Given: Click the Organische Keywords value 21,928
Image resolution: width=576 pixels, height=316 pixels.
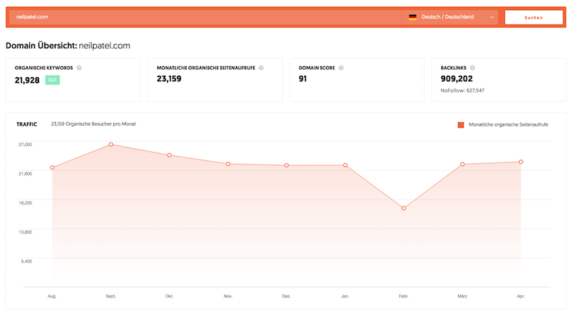Looking at the screenshot, I should pyautogui.click(x=28, y=80).
